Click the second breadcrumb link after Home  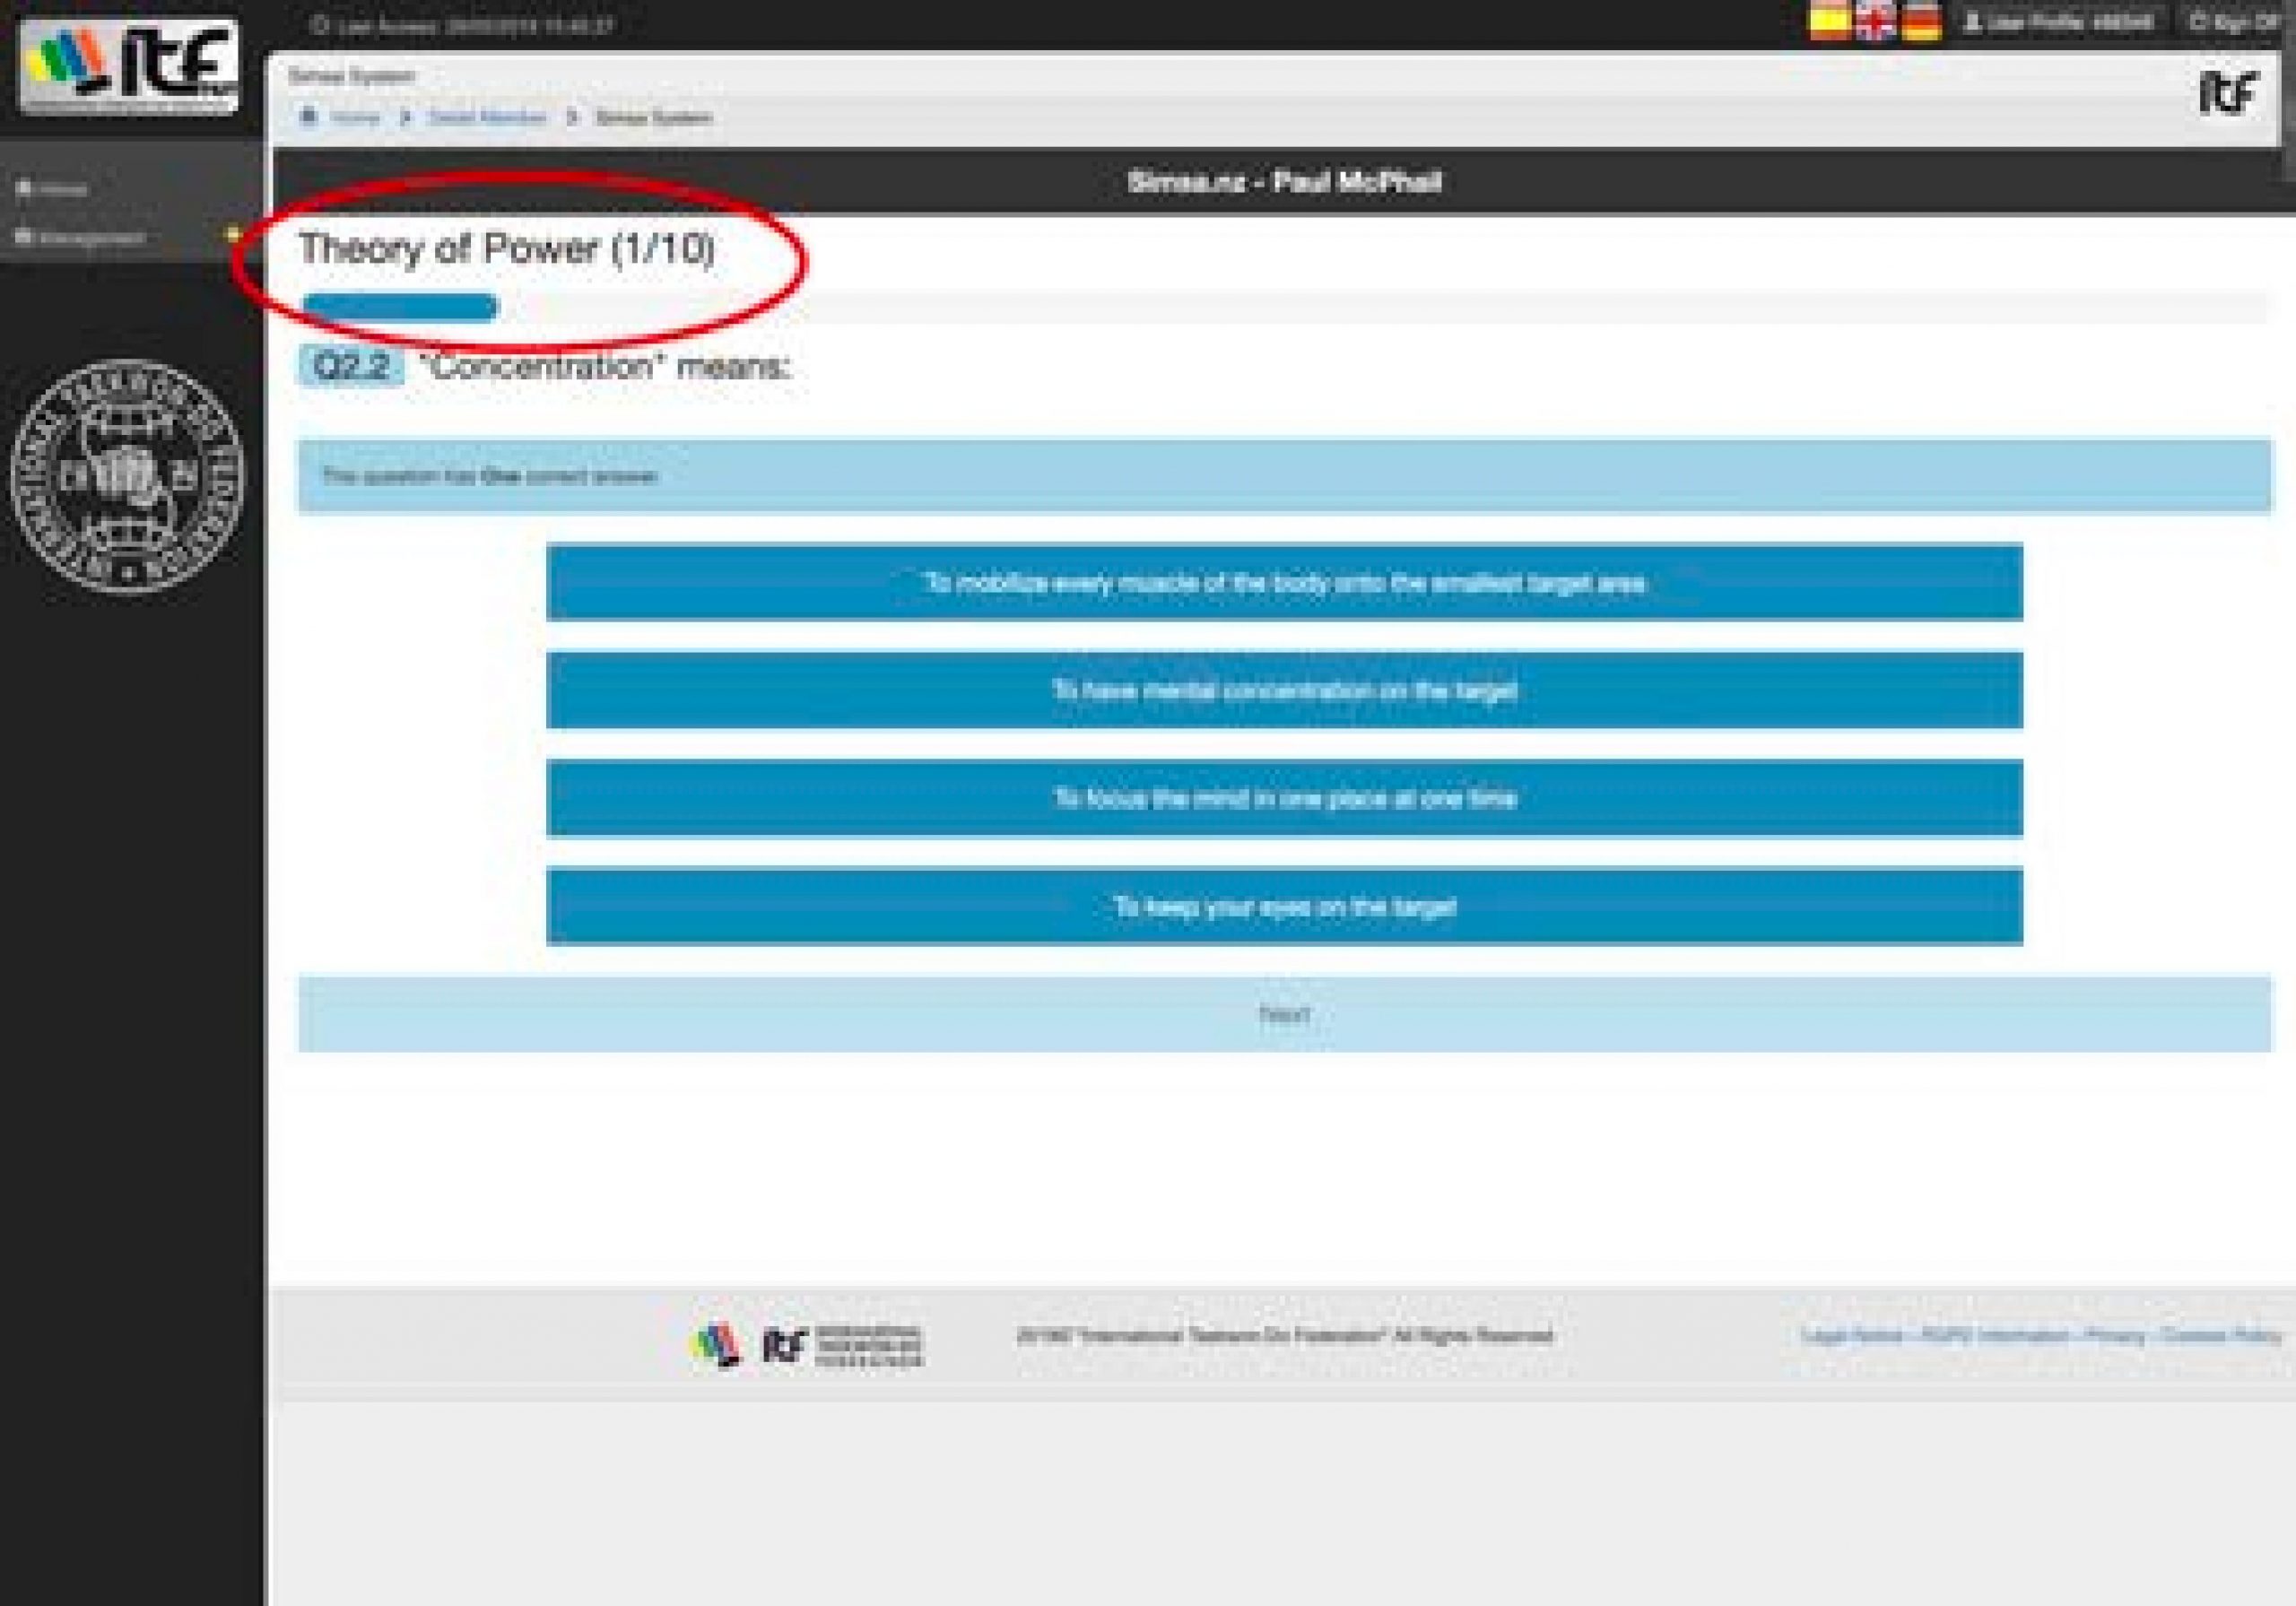point(487,118)
